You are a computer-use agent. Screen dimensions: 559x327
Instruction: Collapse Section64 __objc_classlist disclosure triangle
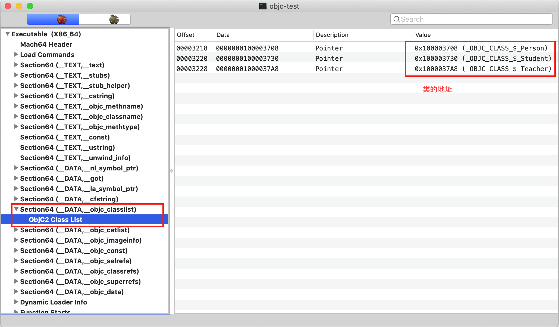tap(16, 209)
